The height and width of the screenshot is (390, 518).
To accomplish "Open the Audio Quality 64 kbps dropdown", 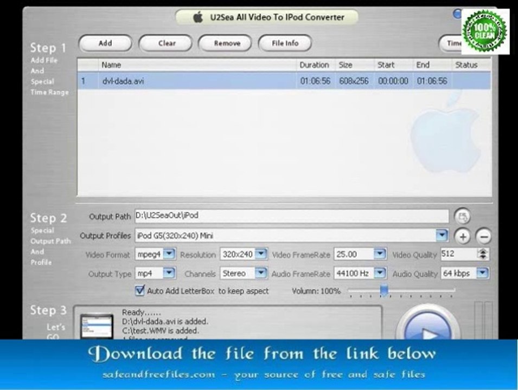I will pyautogui.click(x=483, y=273).
